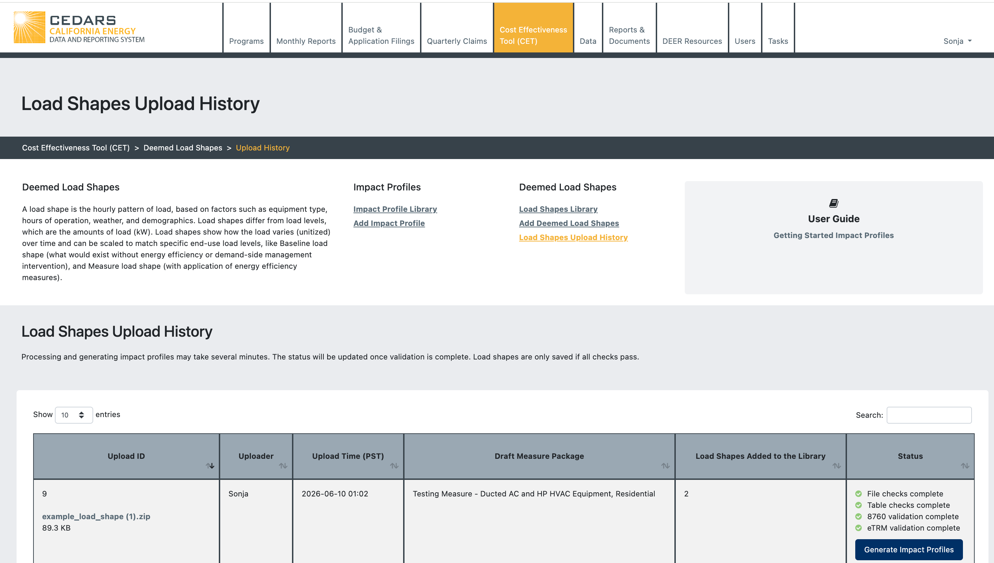Open the Impact Profile Library link

395,209
